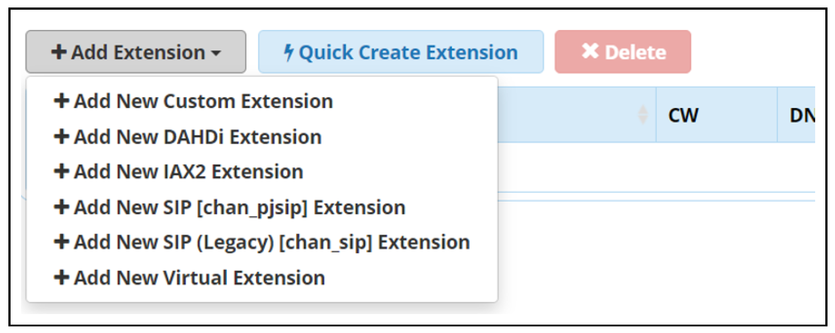Choose Add New SIP (Legacy) [chan_sip] Extension
The width and height of the screenshot is (835, 333).
pyautogui.click(x=271, y=242)
